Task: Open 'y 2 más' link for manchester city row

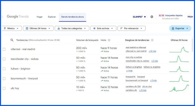Action: click(155, 61)
